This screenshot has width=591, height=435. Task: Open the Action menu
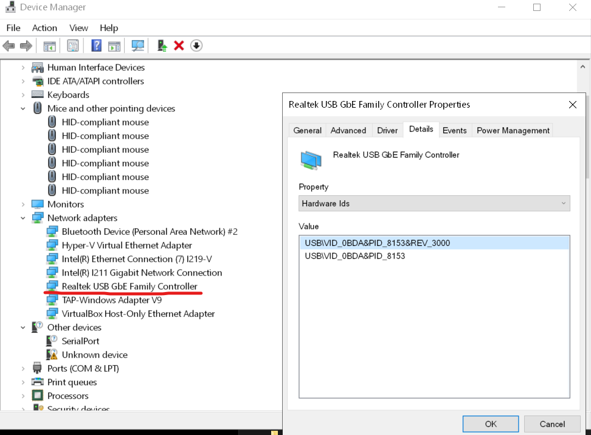click(x=44, y=28)
